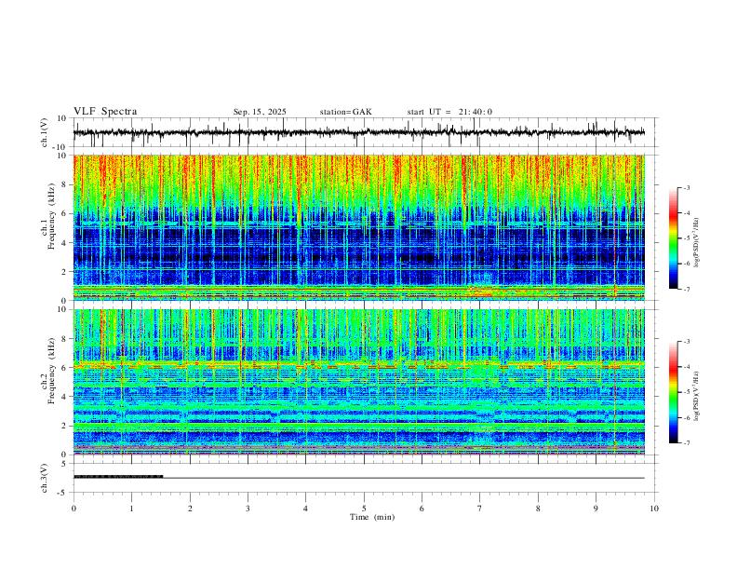Click the "4" kHz tick on ch.2 spectrogram
The width and height of the screenshot is (737, 570).
coord(64,397)
